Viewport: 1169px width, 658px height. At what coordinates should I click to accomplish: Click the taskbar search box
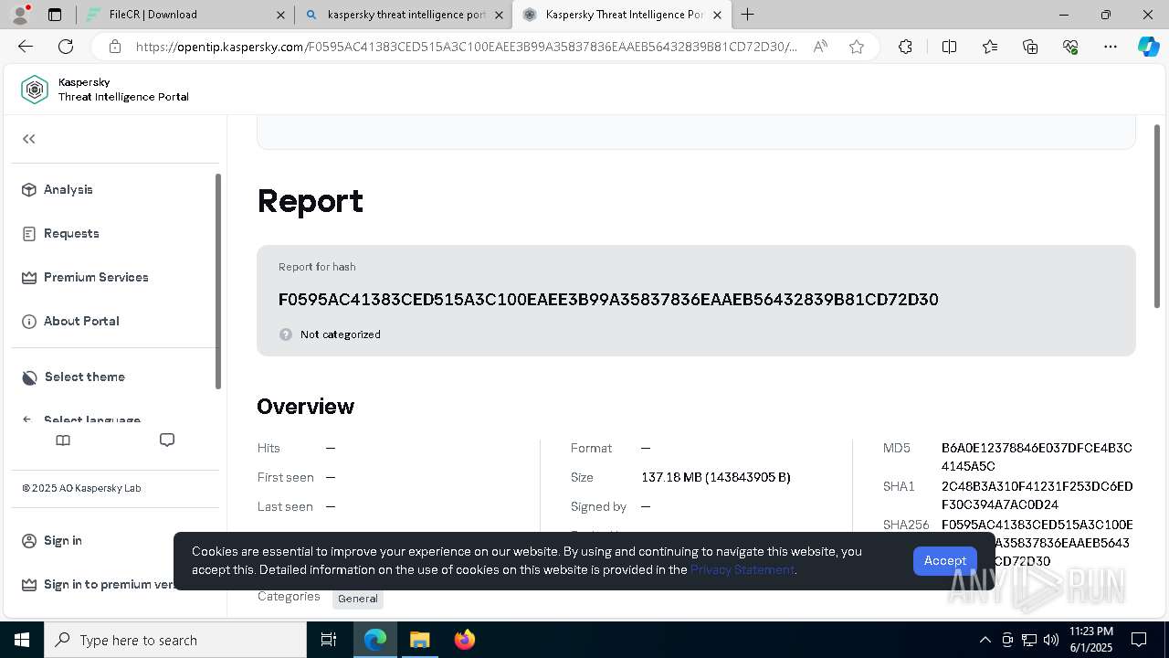tap(175, 640)
